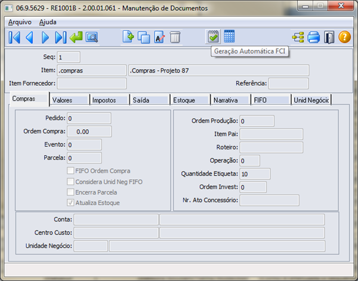This screenshot has height=281, width=358.
Task: Open the Unid Negócio tab
Action: click(311, 100)
